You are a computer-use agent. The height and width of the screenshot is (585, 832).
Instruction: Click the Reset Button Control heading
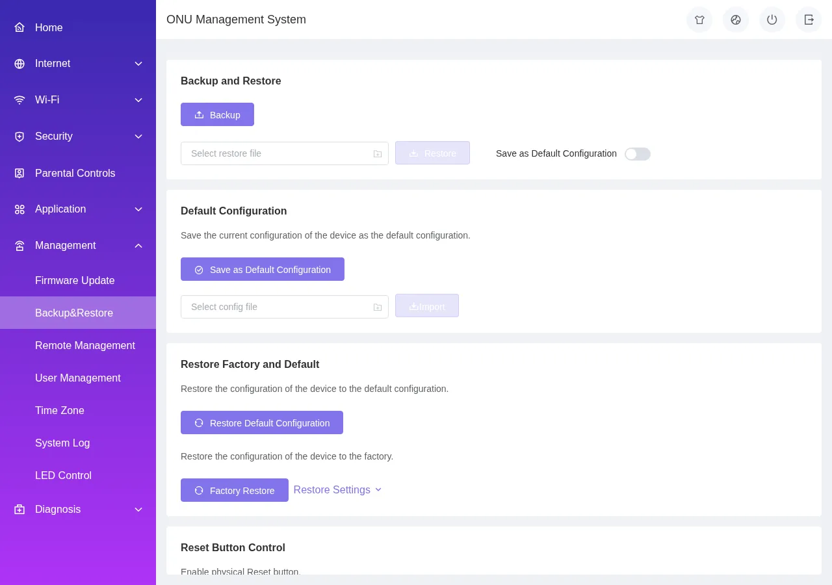tap(233, 548)
